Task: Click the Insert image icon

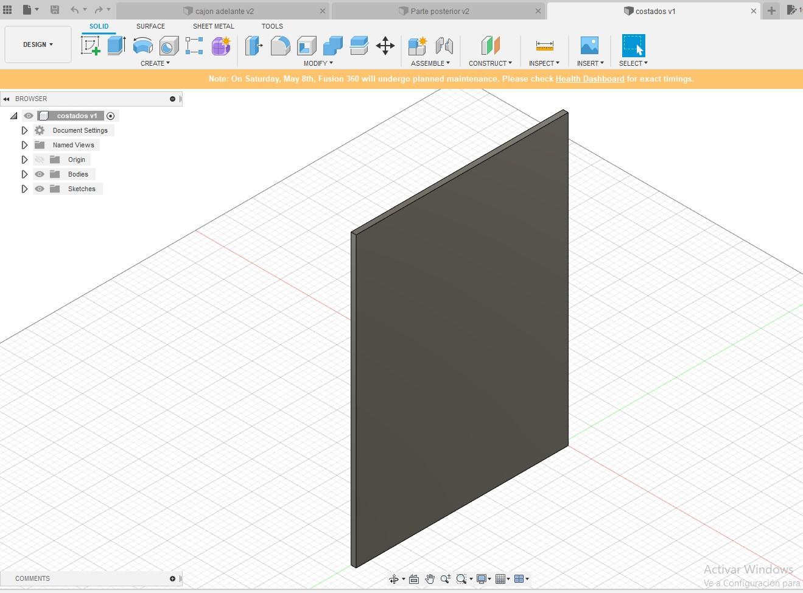Action: click(x=589, y=46)
